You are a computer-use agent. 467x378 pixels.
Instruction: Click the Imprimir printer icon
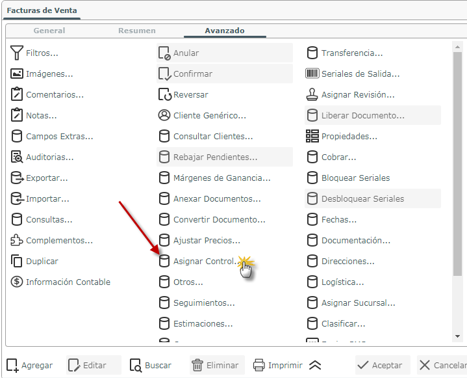tap(259, 365)
